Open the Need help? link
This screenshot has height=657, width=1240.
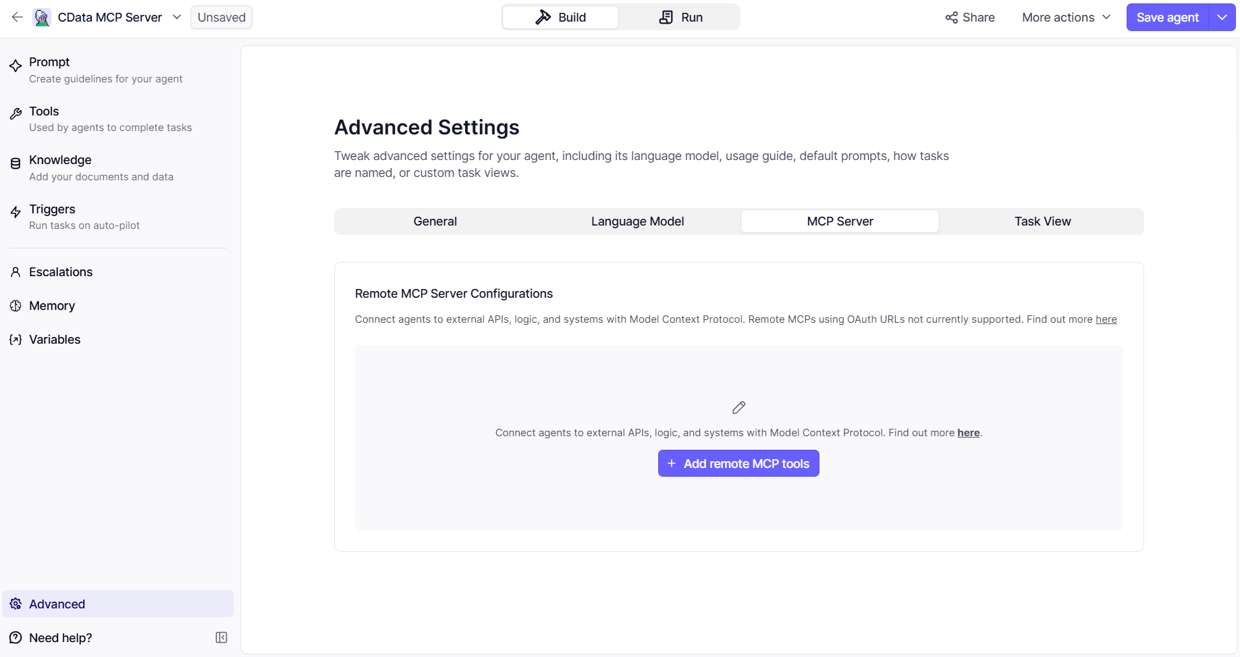pyautogui.click(x=61, y=638)
